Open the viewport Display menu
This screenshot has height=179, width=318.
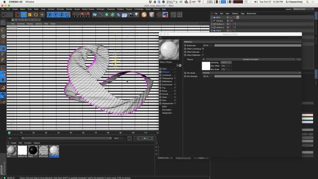[30, 24]
